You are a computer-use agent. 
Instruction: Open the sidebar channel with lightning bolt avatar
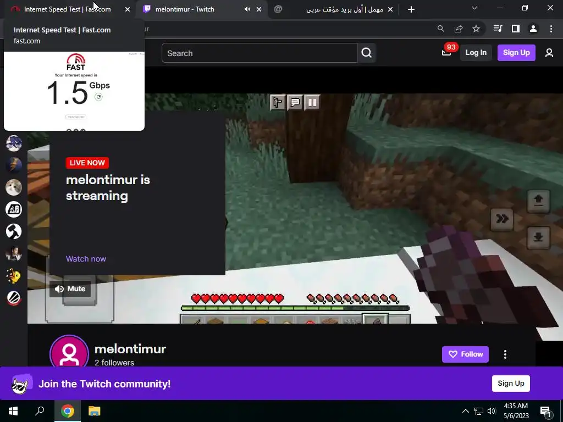[14, 165]
